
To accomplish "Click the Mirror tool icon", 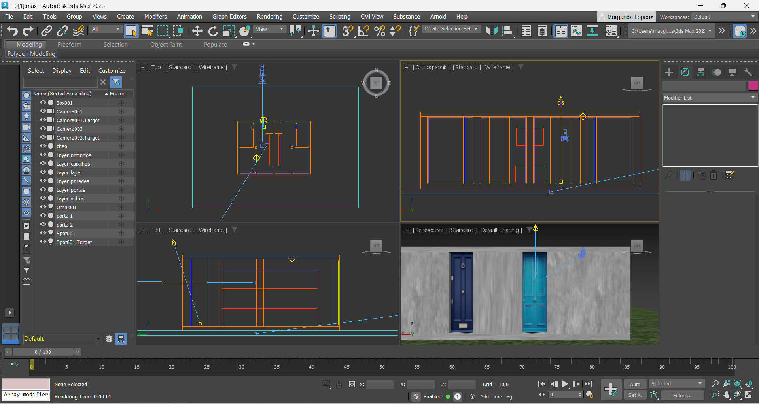I will coord(492,31).
